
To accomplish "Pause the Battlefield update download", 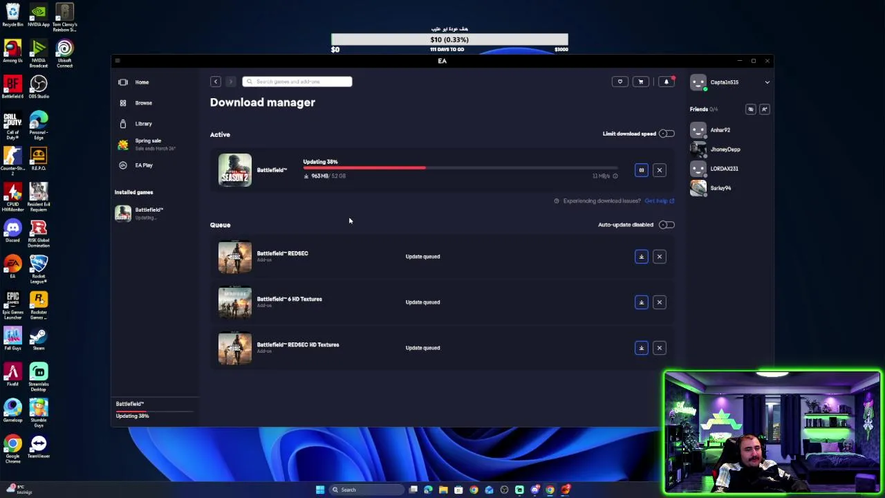I will pos(641,170).
